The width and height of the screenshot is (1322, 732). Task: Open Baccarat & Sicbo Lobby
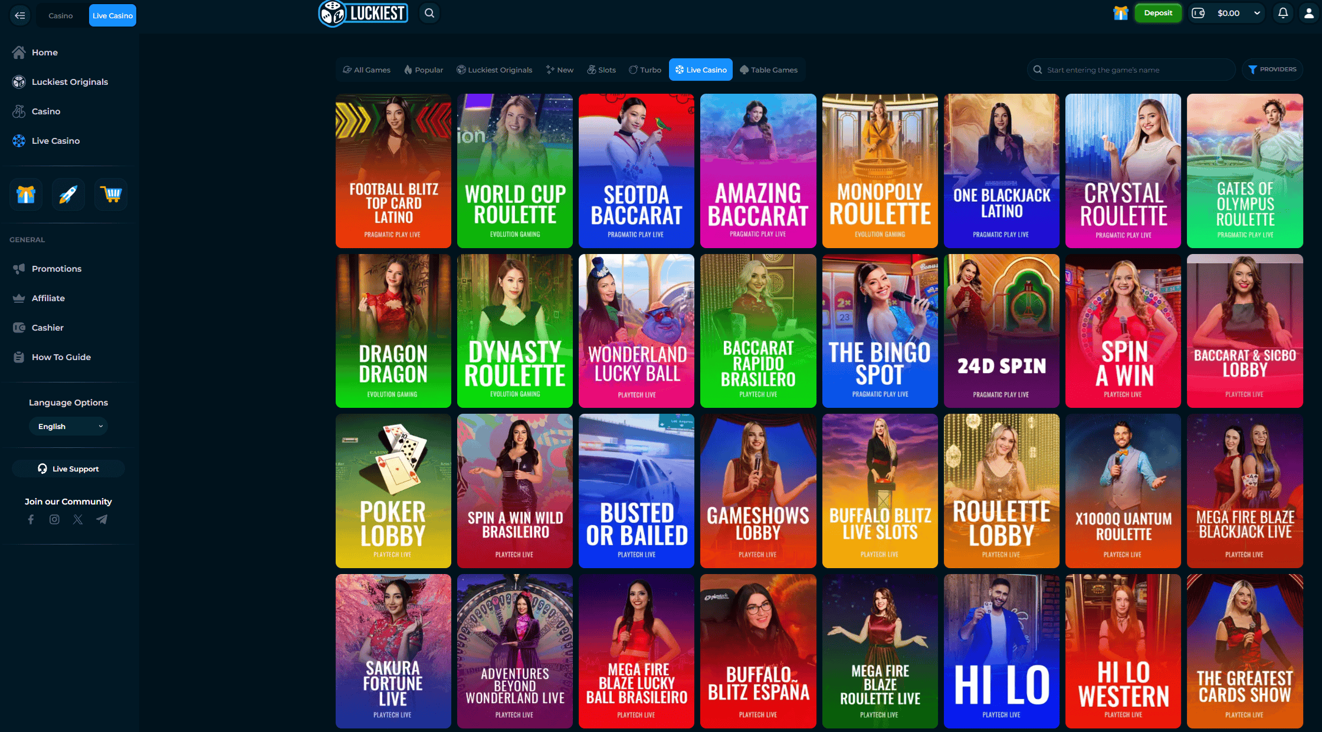coord(1245,331)
